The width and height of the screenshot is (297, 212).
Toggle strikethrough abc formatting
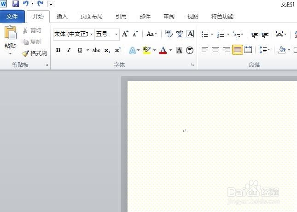coord(96,50)
